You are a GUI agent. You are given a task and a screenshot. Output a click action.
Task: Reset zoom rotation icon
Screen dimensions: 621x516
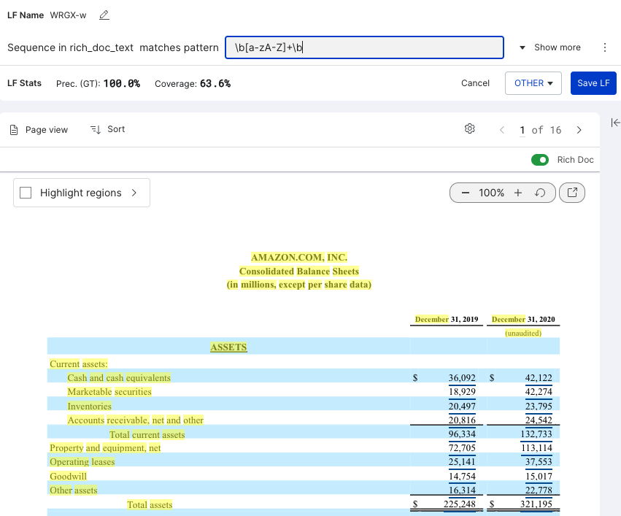point(540,193)
